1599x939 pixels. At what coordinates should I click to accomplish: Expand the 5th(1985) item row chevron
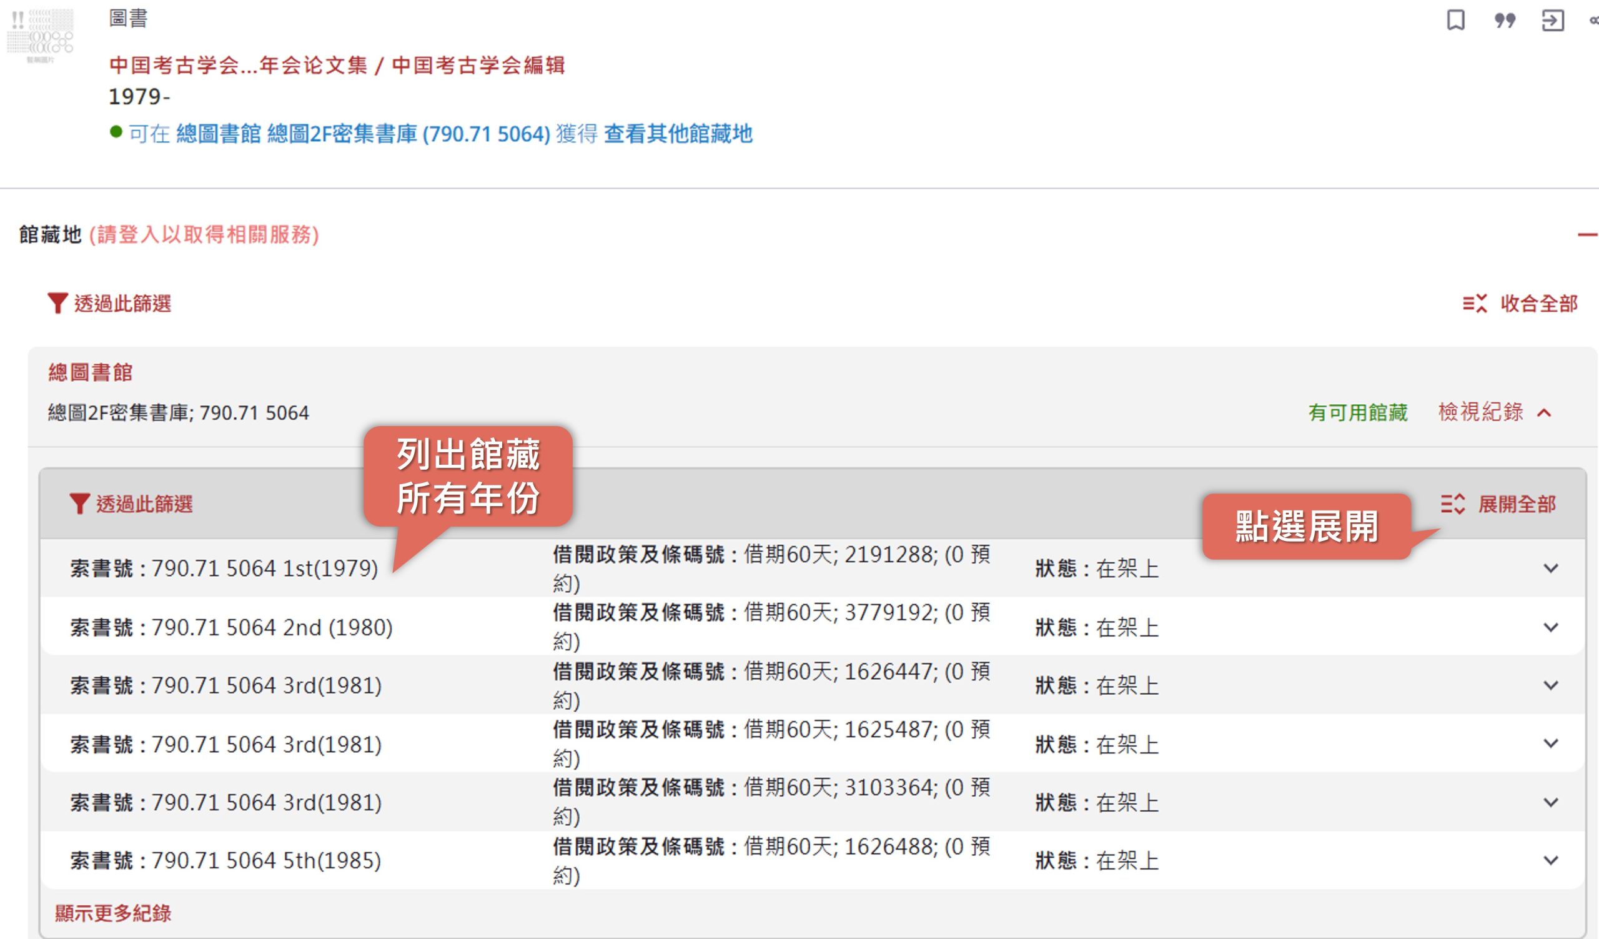tap(1551, 861)
